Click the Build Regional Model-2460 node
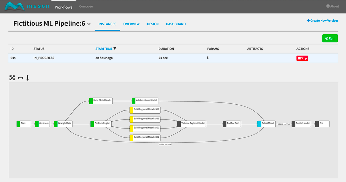 click(145, 128)
